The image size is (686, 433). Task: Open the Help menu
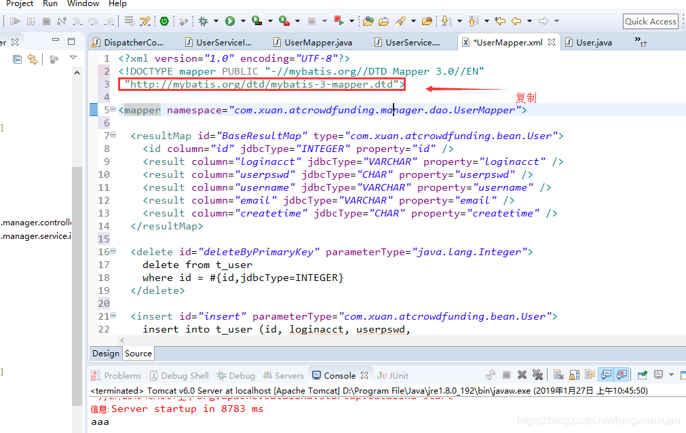[x=117, y=3]
